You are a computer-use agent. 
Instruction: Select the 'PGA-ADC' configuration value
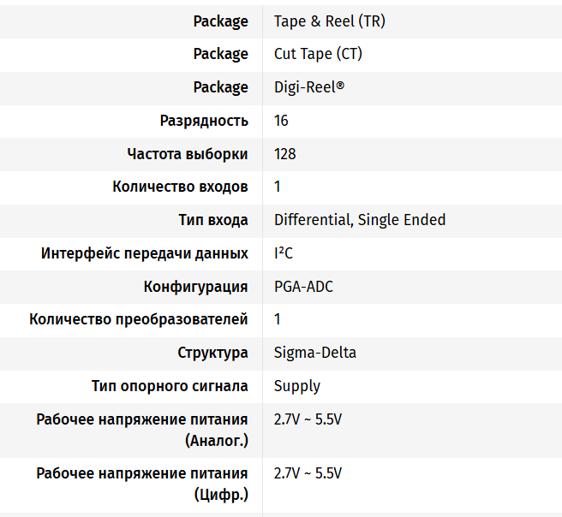(x=303, y=287)
